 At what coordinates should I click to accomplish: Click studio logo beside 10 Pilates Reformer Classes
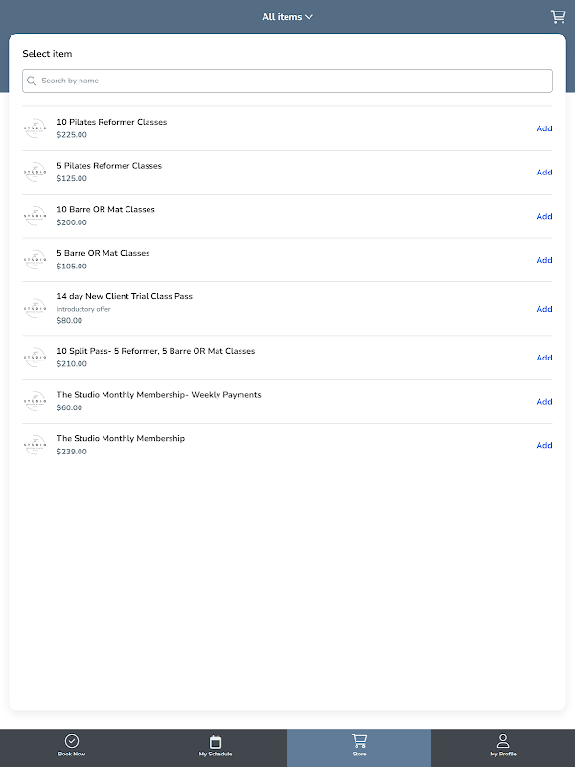[x=34, y=128]
